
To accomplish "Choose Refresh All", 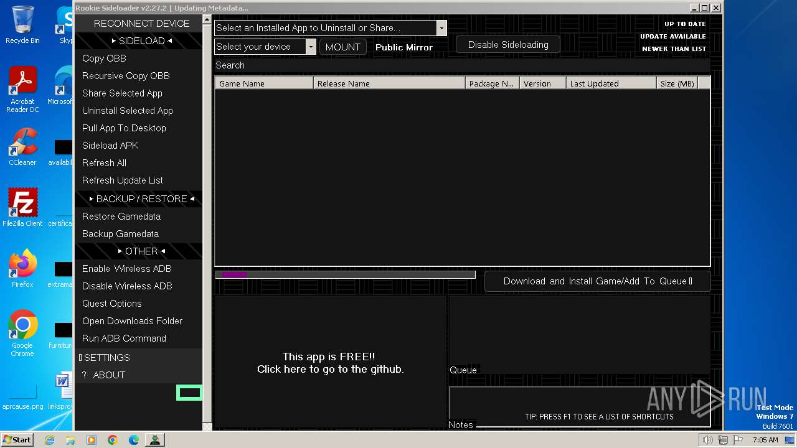I will [x=139, y=163].
